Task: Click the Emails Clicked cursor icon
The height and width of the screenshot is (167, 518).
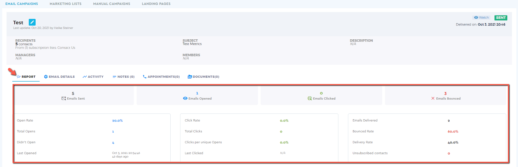Action: [x=310, y=98]
